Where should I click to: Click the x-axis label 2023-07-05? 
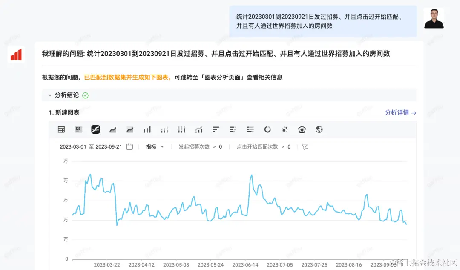coord(280,265)
